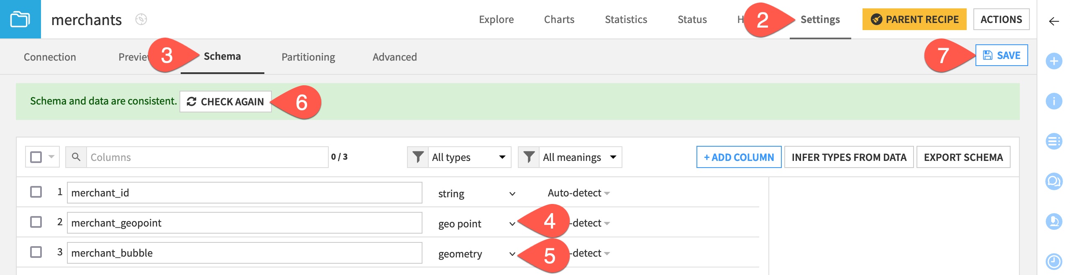Open the meaning dropdown for merchant_geopoint
The image size is (1070, 275).
coord(590,223)
